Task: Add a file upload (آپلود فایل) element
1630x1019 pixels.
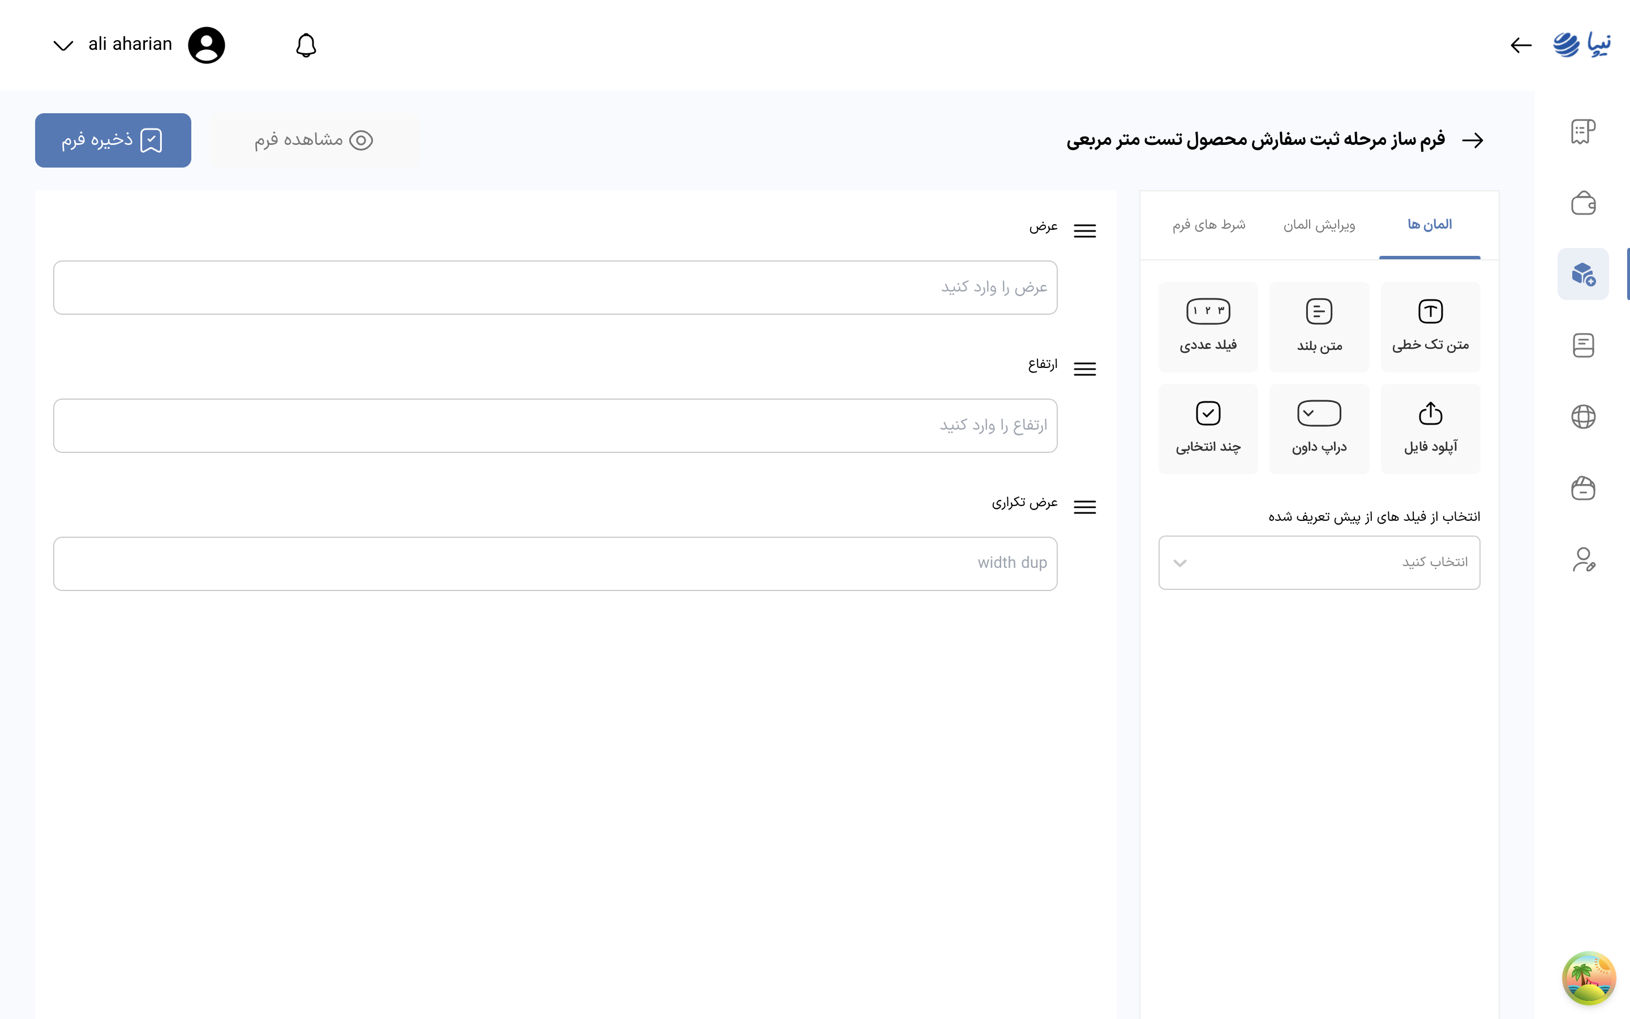Action: pyautogui.click(x=1430, y=429)
